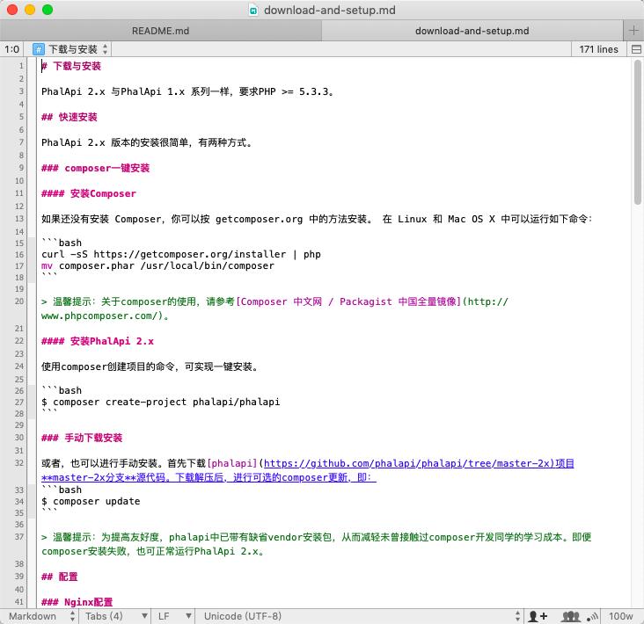Switch to the README.md tab
The image size is (644, 624).
(x=160, y=31)
